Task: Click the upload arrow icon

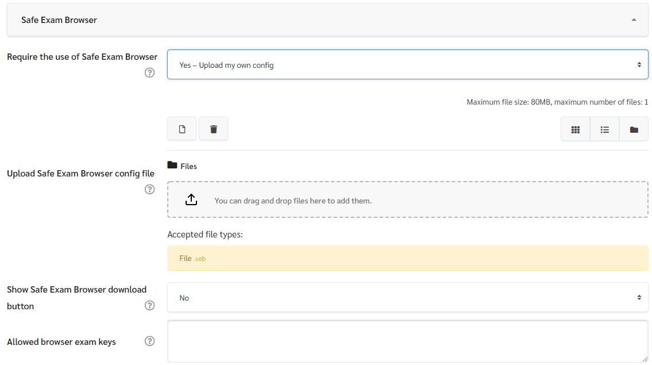Action: [191, 199]
